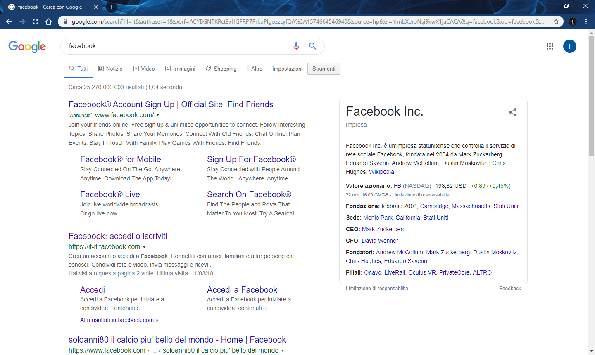The image size is (595, 355).
Task: Open Sign Up For Facebook sitelink
Action: 251,159
